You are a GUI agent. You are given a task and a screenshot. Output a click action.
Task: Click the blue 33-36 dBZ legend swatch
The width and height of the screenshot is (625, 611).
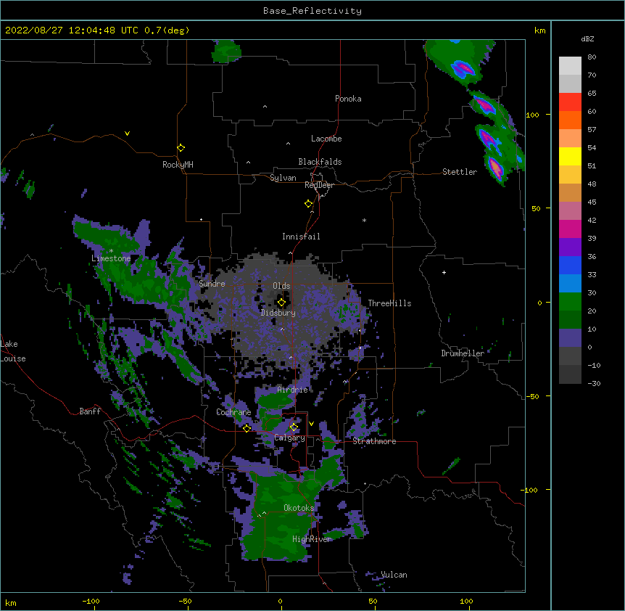click(x=570, y=265)
